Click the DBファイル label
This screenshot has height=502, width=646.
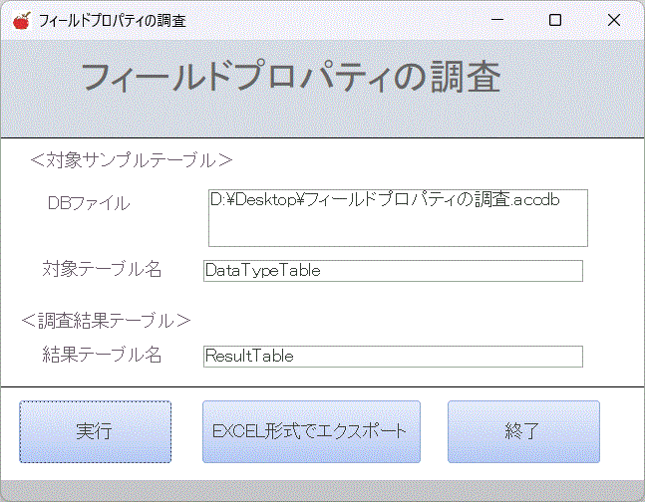tap(89, 203)
